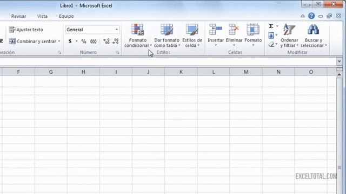346x194 pixels.
Task: Select column H header
Action: click(83, 72)
